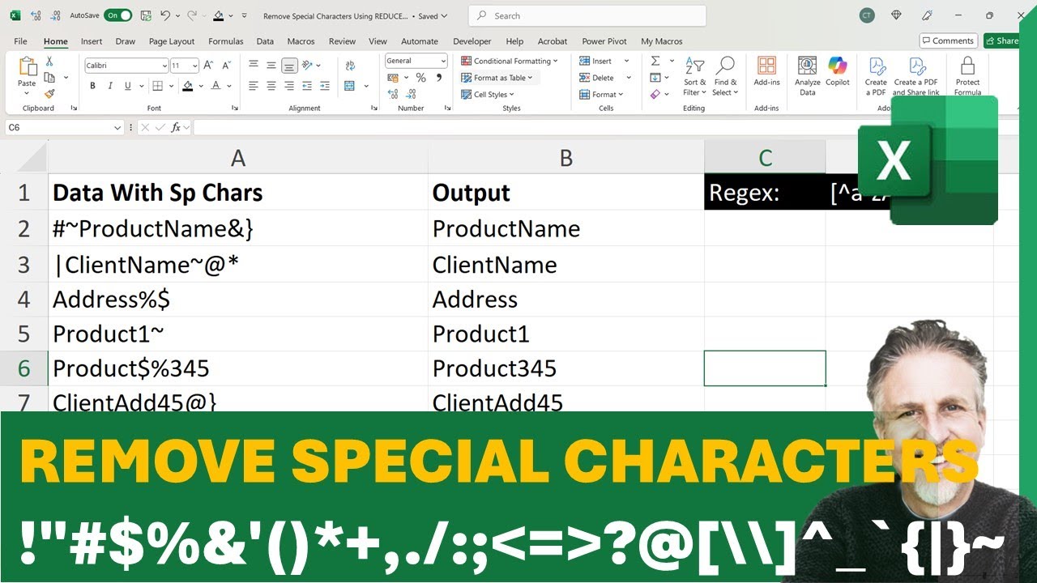
Task: Click the Delete cells button
Action: [597, 78]
